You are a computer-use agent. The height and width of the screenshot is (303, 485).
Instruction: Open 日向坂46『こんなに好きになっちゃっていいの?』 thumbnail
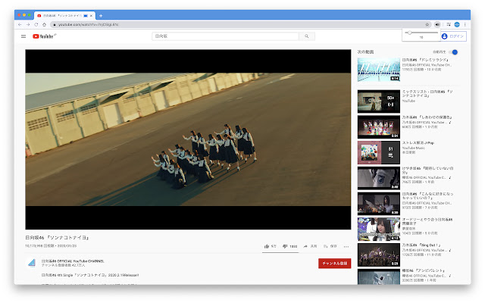click(x=379, y=204)
